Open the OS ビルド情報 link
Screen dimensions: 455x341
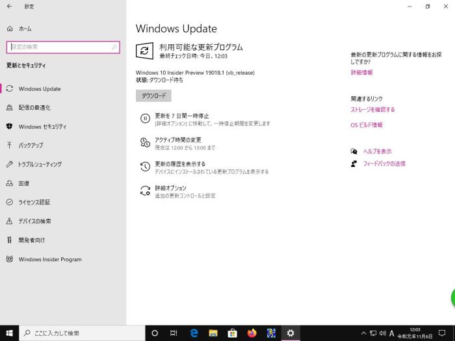click(367, 125)
